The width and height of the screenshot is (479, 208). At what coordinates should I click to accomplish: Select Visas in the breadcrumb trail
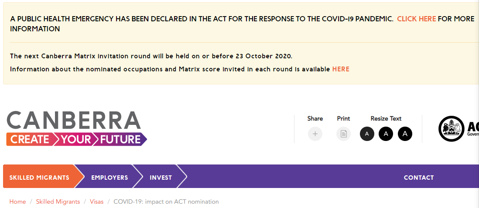coord(96,201)
